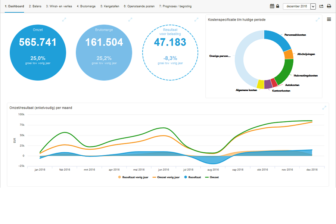This screenshot has width=336, height=224.
Task: Click the share/export icon
Action: click(321, 6)
